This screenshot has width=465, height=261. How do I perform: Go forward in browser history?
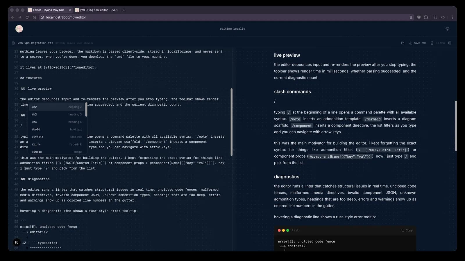click(x=20, y=17)
